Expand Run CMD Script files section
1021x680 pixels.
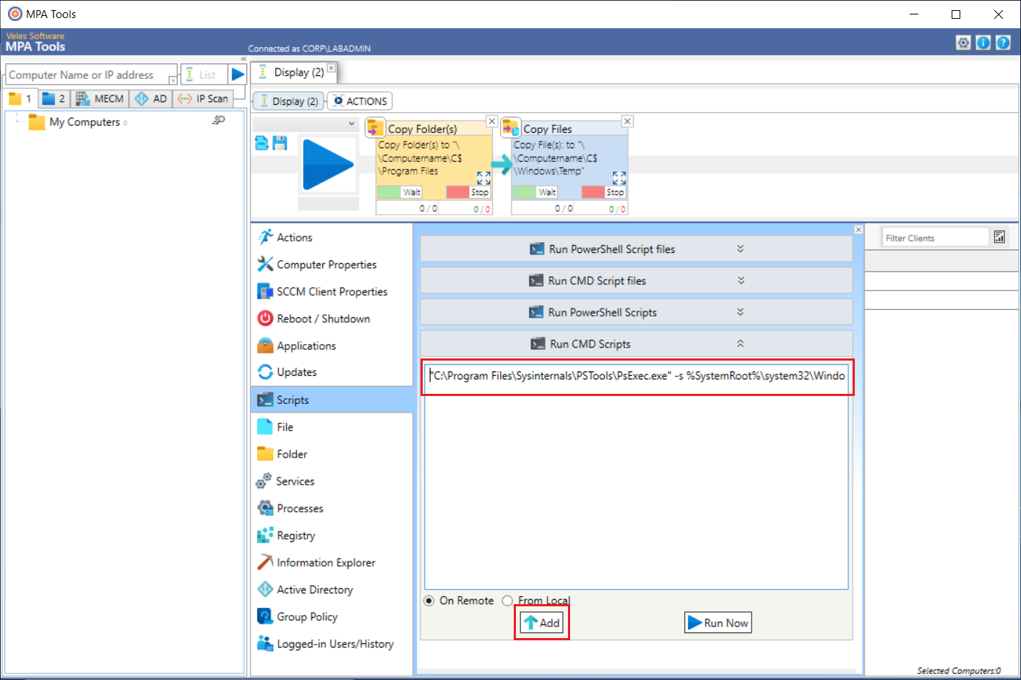(x=636, y=280)
